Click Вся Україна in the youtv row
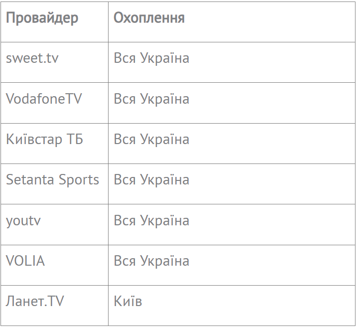This screenshot has width=357, height=328. coord(151,220)
